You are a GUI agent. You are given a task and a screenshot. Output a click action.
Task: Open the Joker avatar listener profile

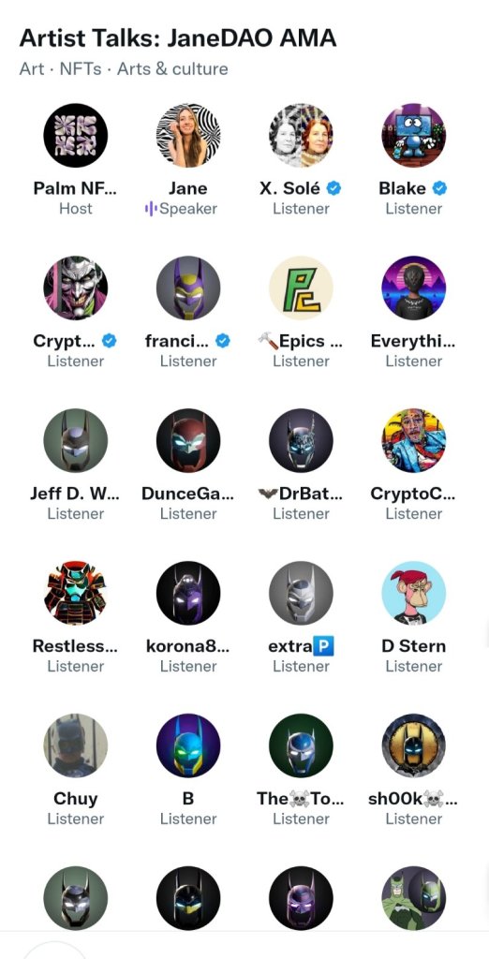(76, 288)
